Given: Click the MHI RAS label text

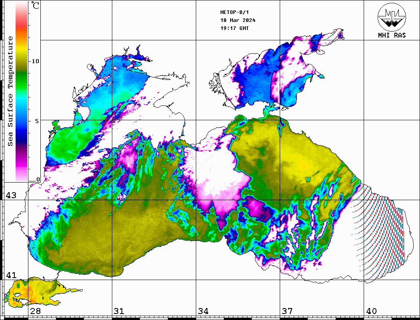Looking at the screenshot, I should coord(392,35).
